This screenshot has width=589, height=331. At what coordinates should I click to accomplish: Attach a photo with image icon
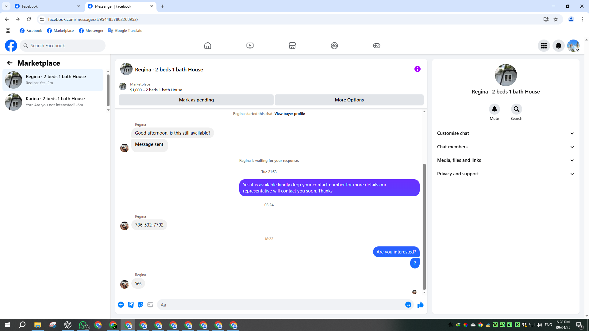[131, 305]
